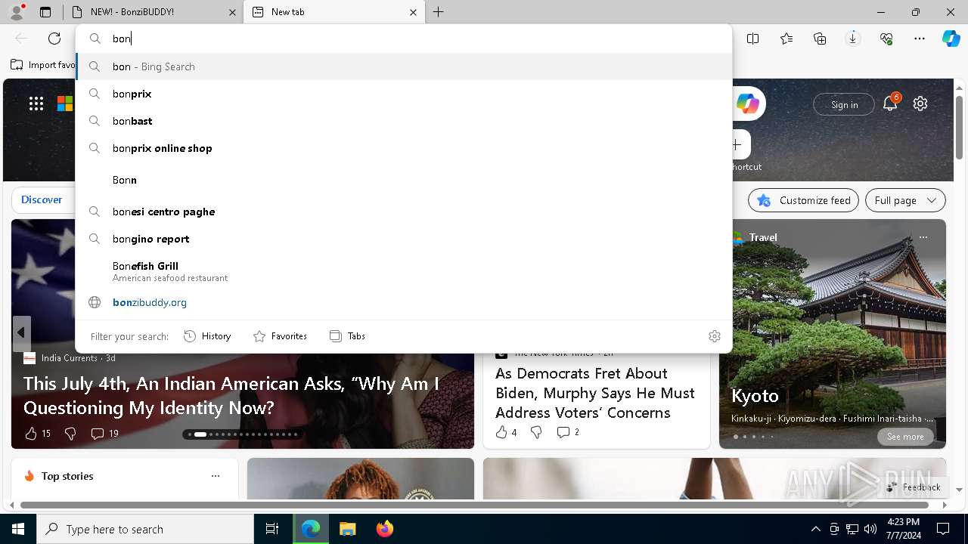Open the new tab plus button
968x544 pixels.
tap(439, 12)
